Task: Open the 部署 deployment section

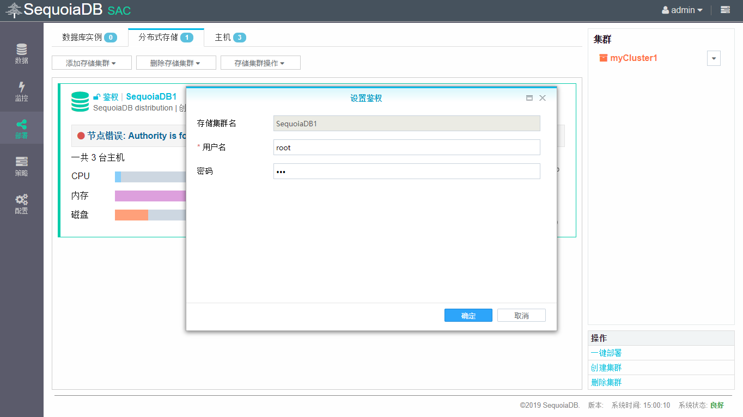Action: click(21, 128)
